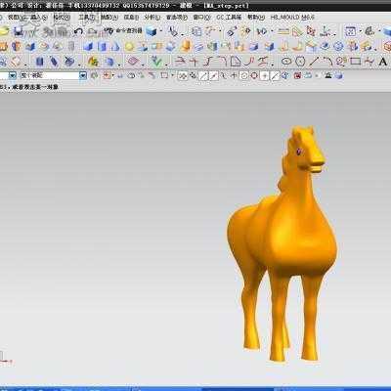The height and width of the screenshot is (391, 391).
Task: Toggle the Enable Snap Points icon
Action: coord(183,76)
